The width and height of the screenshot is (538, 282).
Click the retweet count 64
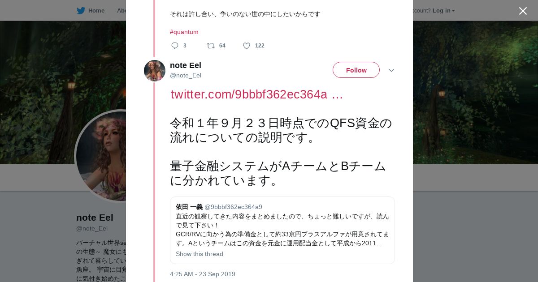[x=222, y=46]
